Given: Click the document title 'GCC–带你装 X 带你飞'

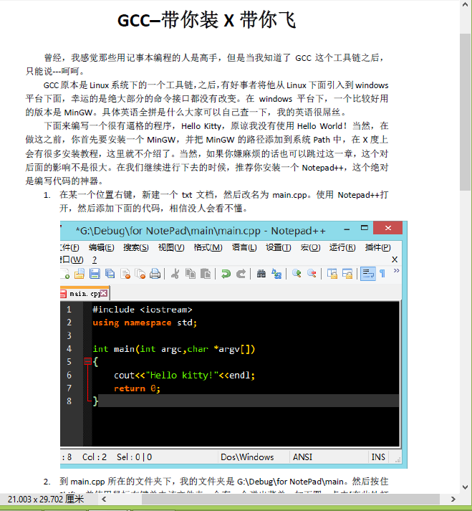Looking at the screenshot, I should [x=206, y=20].
